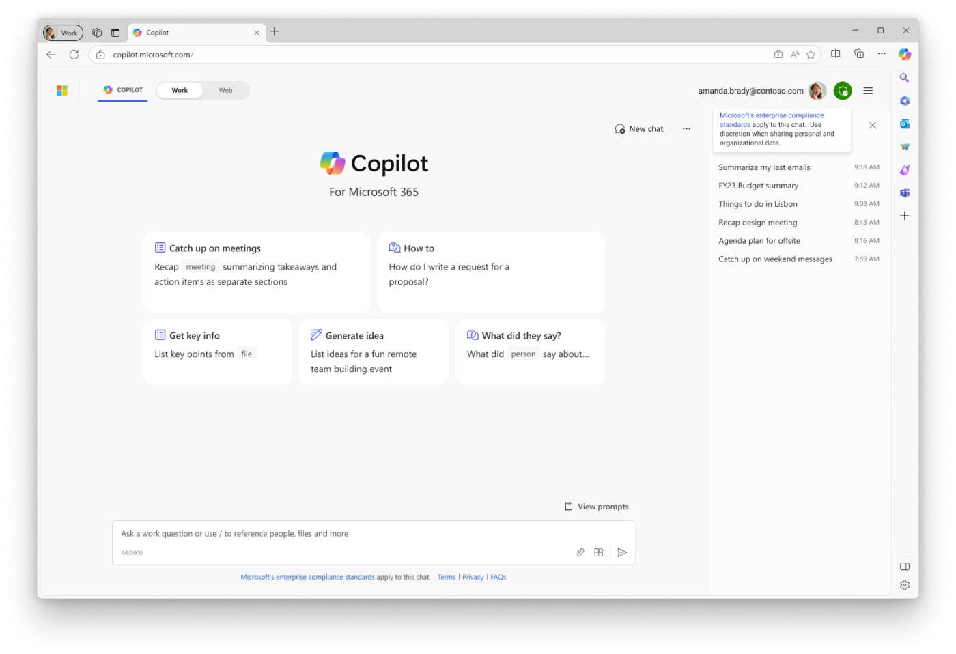The width and height of the screenshot is (956, 654).
Task: Open the chat more options ellipsis
Action: click(x=686, y=129)
